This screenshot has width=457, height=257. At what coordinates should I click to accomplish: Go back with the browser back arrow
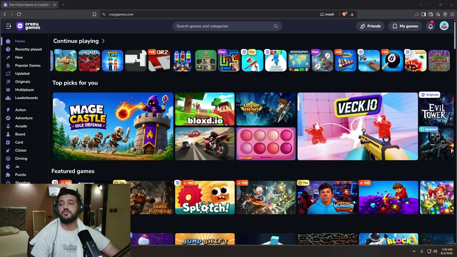coord(5,14)
